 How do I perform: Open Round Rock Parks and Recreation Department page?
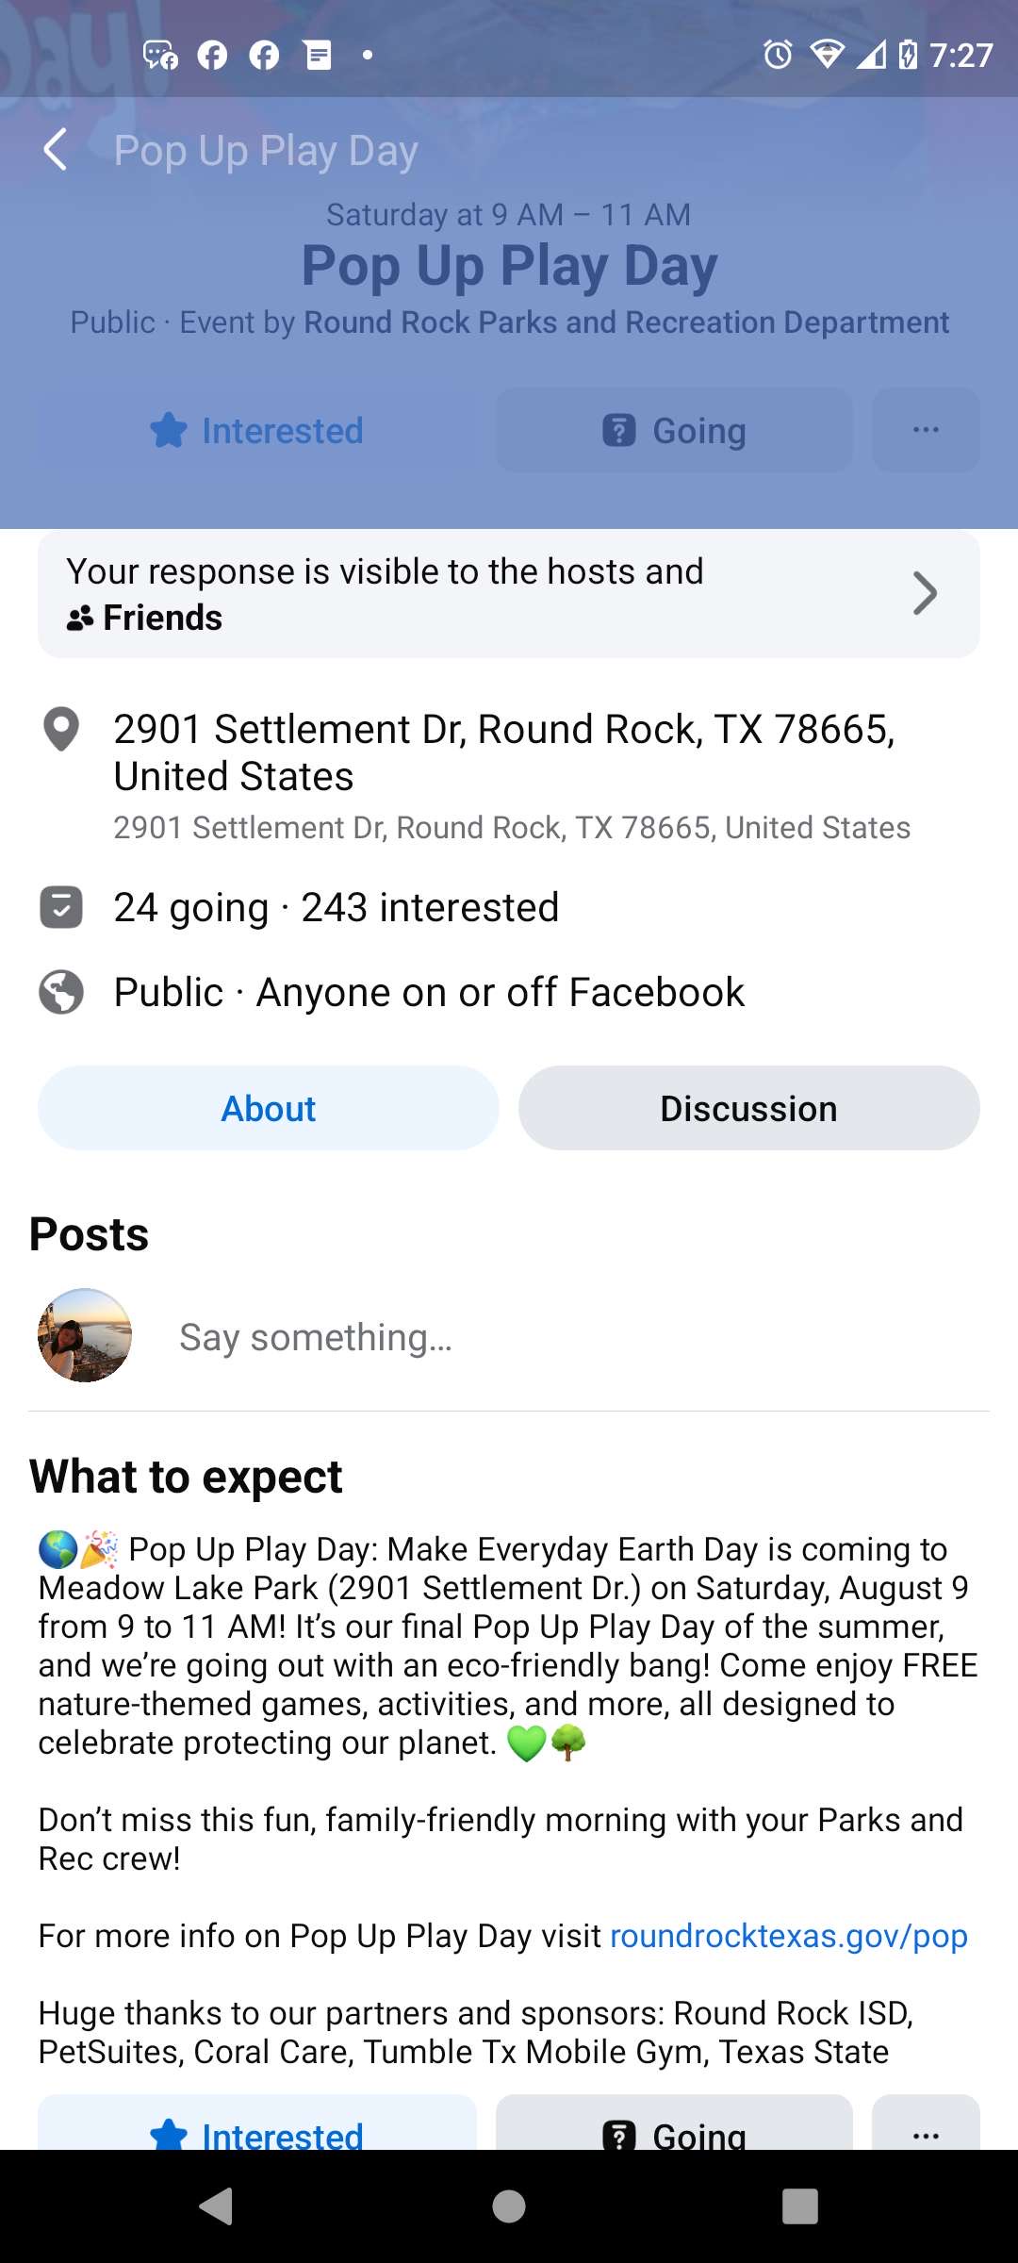626,322
